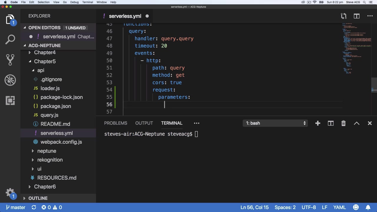Split the editor to the right
Image resolution: width=377 pixels, height=212 pixels.
(357, 16)
